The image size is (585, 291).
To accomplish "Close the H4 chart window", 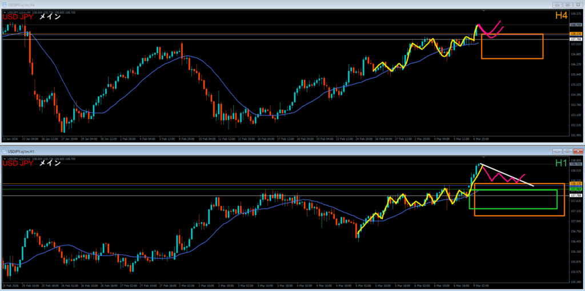I will click(578, 4).
